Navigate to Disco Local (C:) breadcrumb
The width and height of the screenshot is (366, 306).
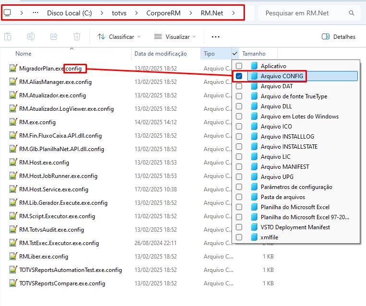[x=69, y=13]
